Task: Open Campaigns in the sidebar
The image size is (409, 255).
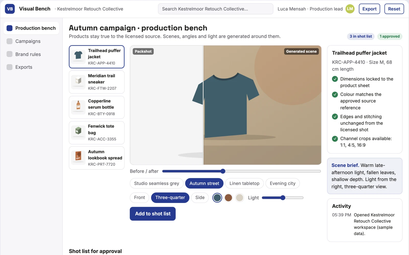Action: 31,41
